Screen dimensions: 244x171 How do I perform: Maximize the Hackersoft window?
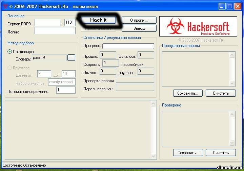(230, 6)
